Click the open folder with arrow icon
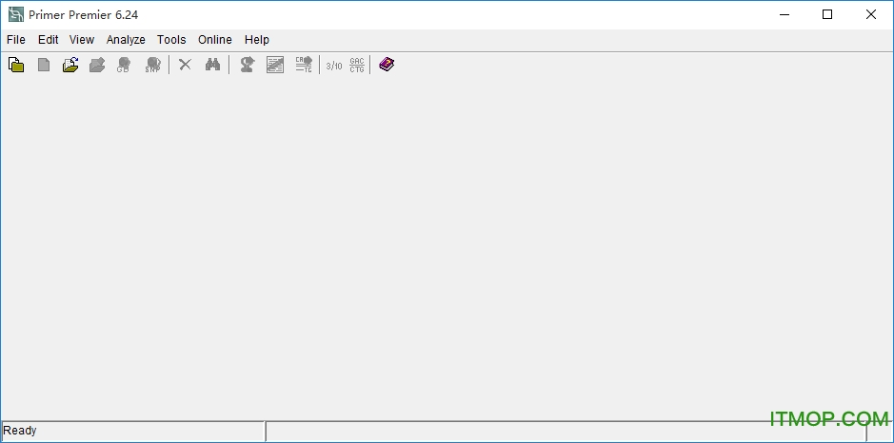Screen dimensions: 894x443 (70, 65)
